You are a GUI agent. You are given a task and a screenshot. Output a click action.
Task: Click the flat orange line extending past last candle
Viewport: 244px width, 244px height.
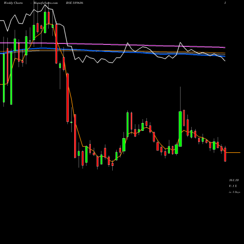pos(233,153)
